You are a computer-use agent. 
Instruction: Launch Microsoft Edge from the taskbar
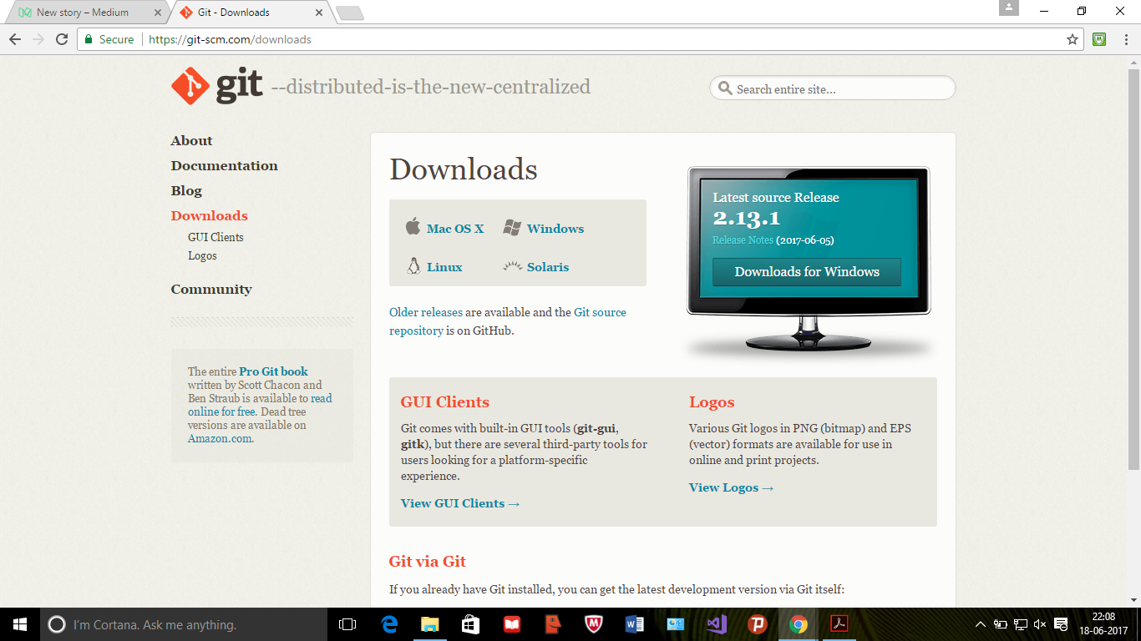[389, 624]
